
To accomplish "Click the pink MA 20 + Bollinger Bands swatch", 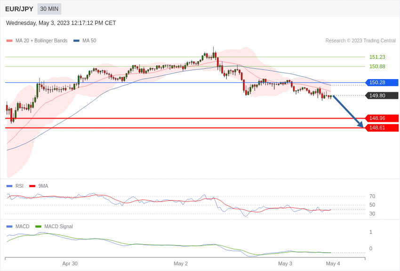I will click(9, 40).
